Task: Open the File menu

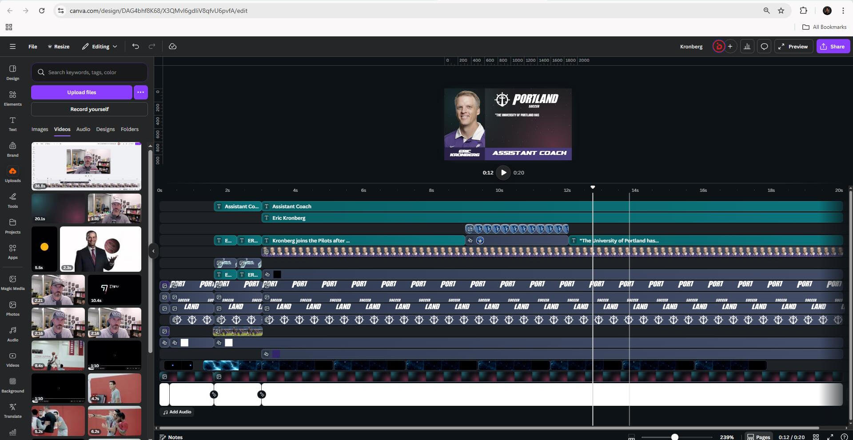Action: [32, 47]
